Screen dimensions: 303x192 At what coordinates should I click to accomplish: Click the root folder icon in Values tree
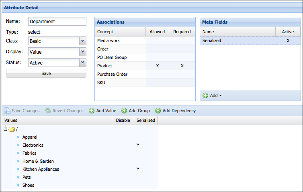click(x=12, y=129)
